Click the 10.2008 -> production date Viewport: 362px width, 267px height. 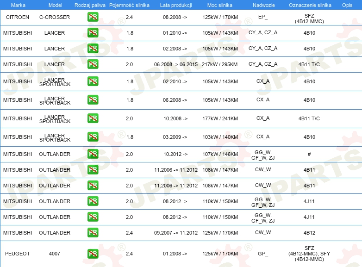[175, 118]
